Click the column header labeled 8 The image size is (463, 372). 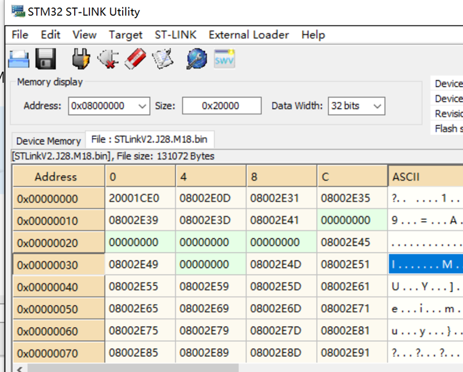pos(282,176)
